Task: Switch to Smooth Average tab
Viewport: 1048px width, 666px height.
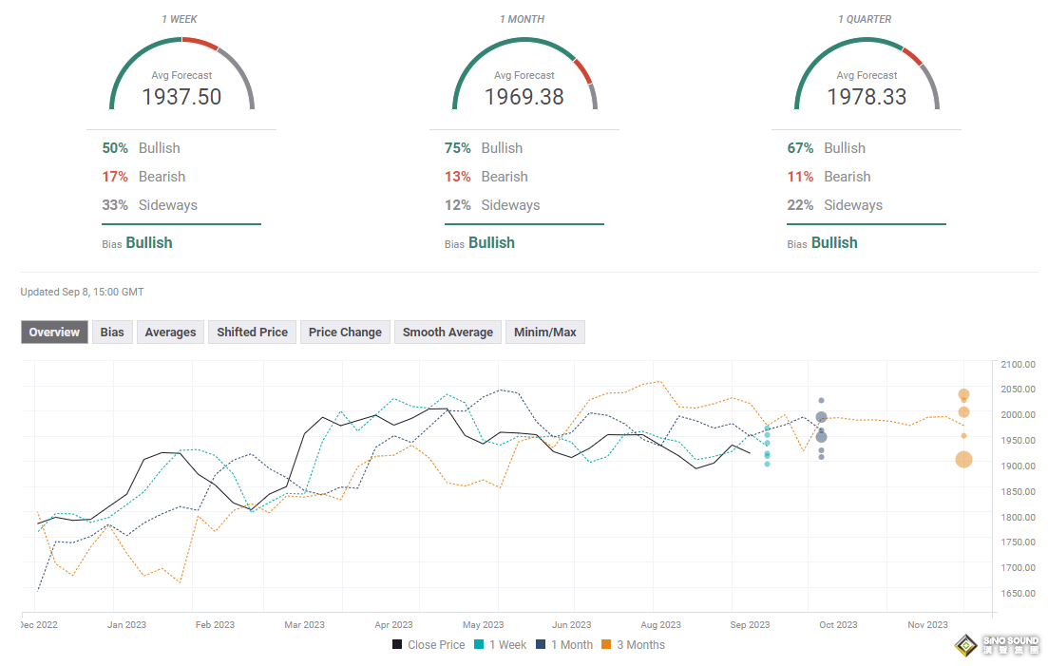Action: (x=448, y=332)
